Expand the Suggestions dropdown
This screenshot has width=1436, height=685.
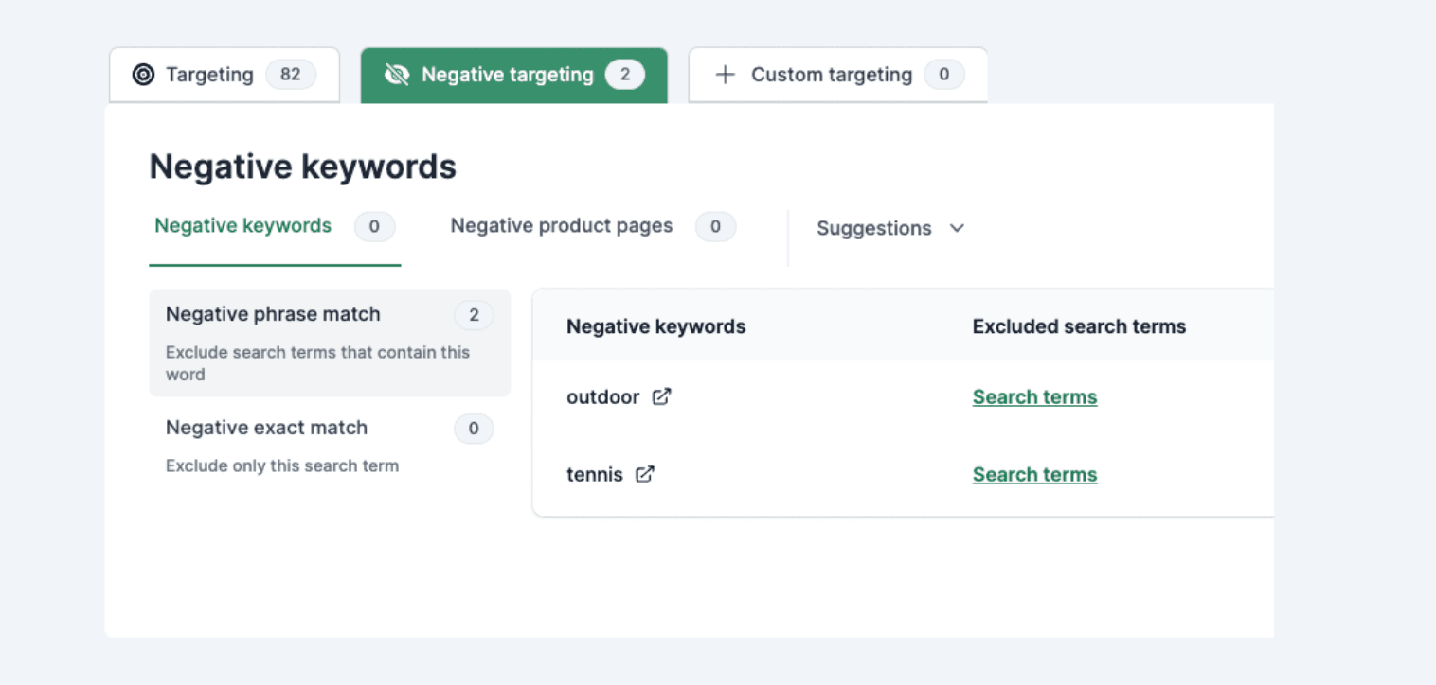890,228
